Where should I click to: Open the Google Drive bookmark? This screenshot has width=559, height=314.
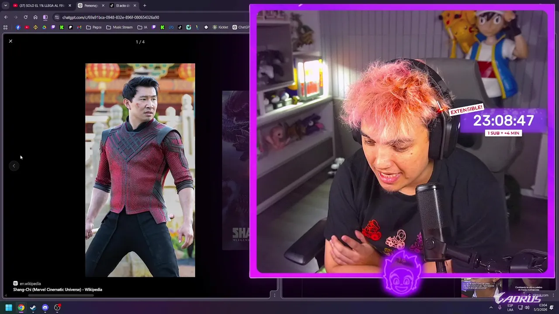coord(44,27)
